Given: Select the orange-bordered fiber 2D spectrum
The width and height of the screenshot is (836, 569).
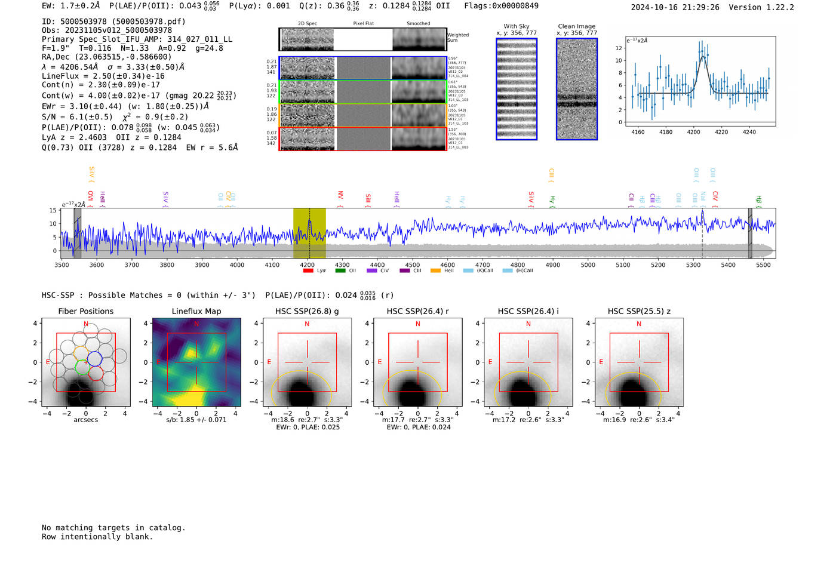Looking at the screenshot, I should coord(362,115).
